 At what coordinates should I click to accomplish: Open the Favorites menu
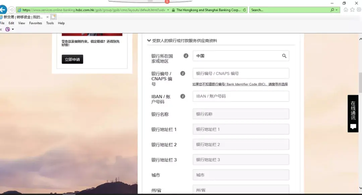tap(35, 23)
